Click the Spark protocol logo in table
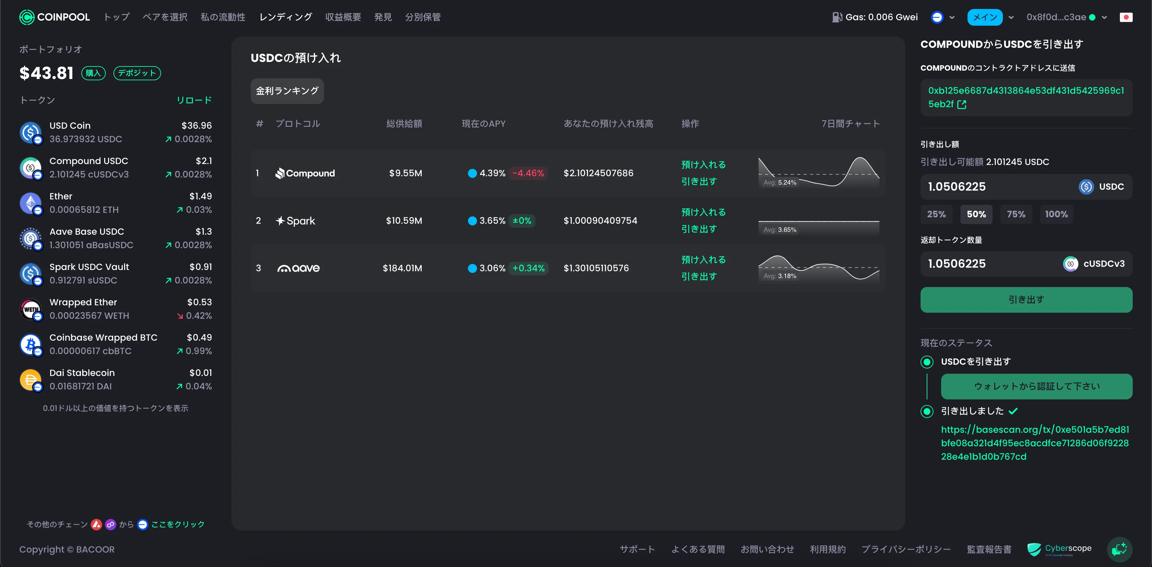 pos(295,221)
